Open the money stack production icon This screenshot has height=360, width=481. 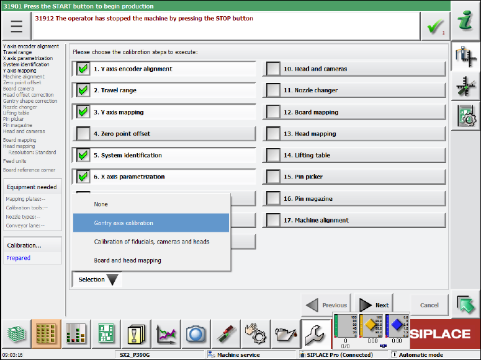click(x=16, y=333)
